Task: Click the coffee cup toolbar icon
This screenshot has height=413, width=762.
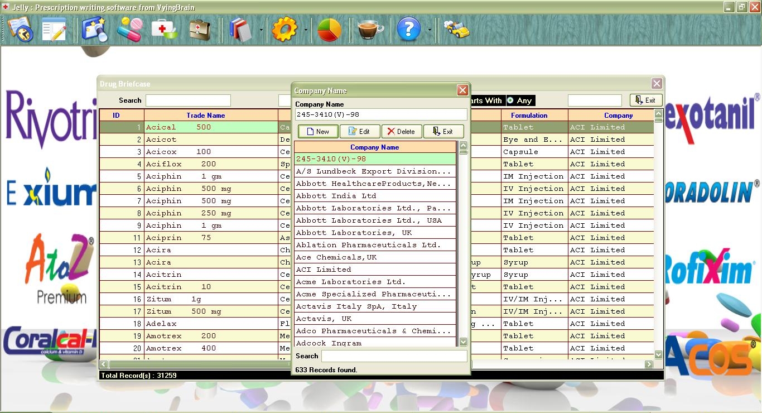Action: pyautogui.click(x=370, y=29)
